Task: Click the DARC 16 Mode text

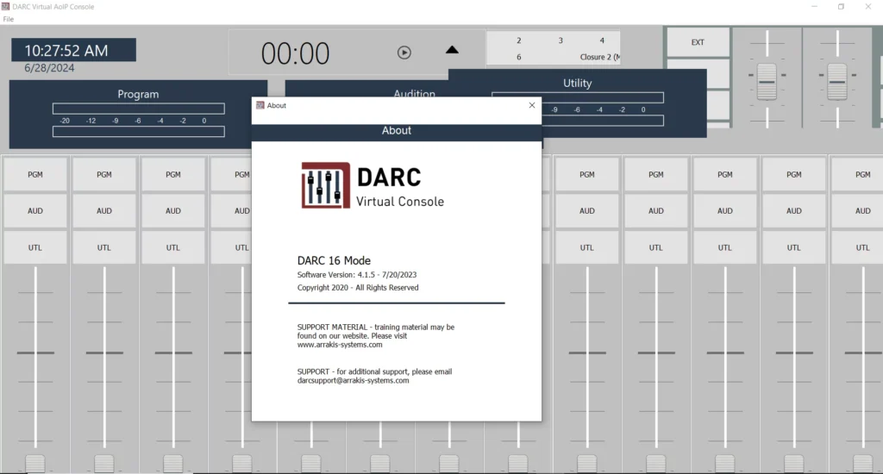Action: click(334, 260)
